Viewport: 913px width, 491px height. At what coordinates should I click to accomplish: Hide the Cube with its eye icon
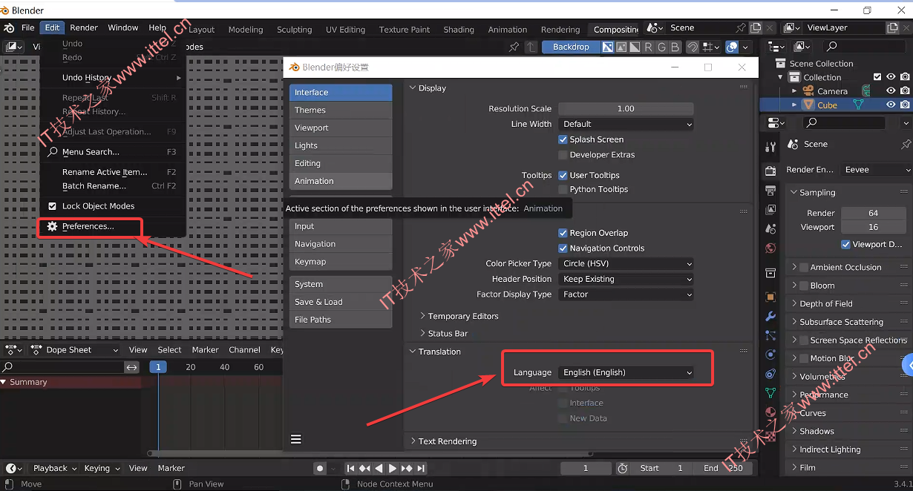click(891, 105)
